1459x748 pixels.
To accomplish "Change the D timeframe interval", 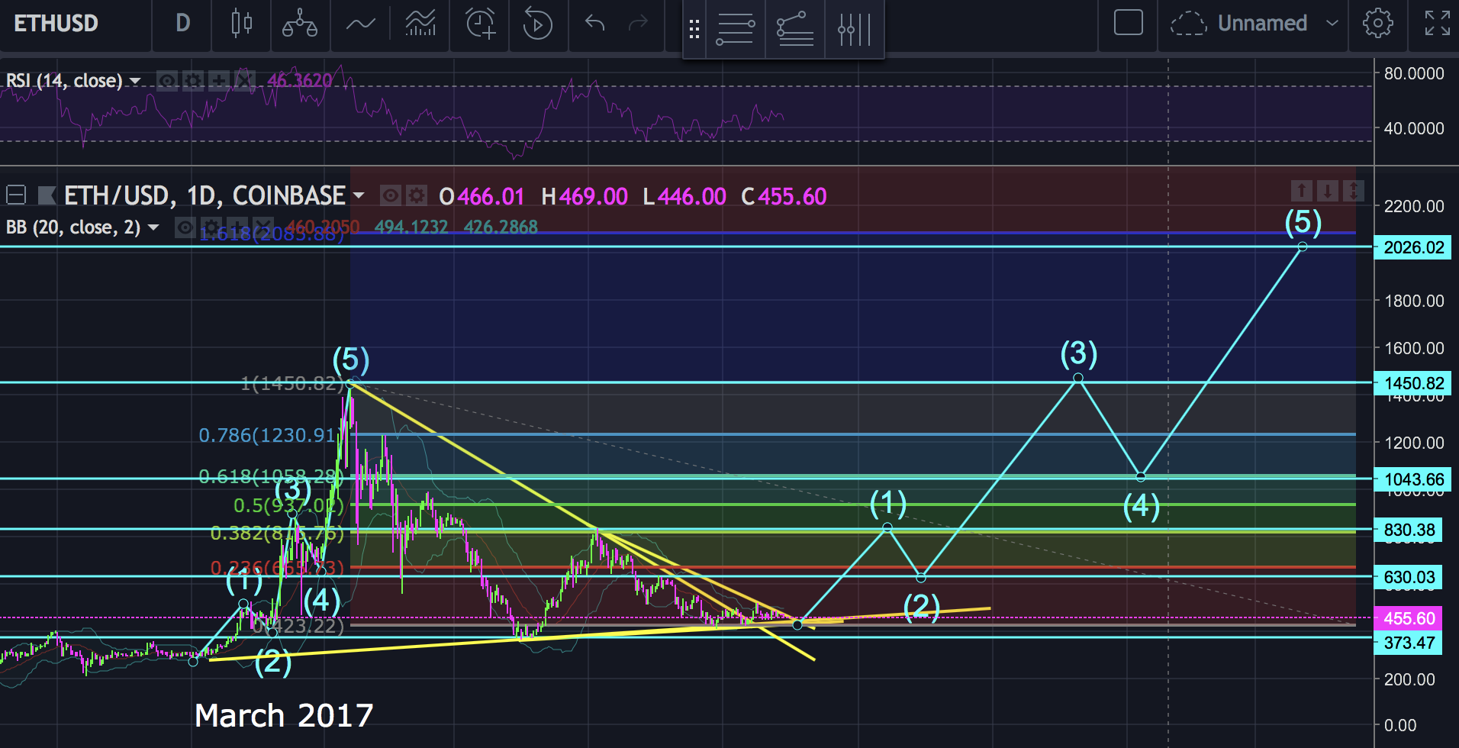I will coord(182,24).
